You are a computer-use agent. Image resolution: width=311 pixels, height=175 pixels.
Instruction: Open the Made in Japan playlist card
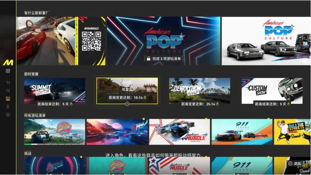click(x=117, y=132)
